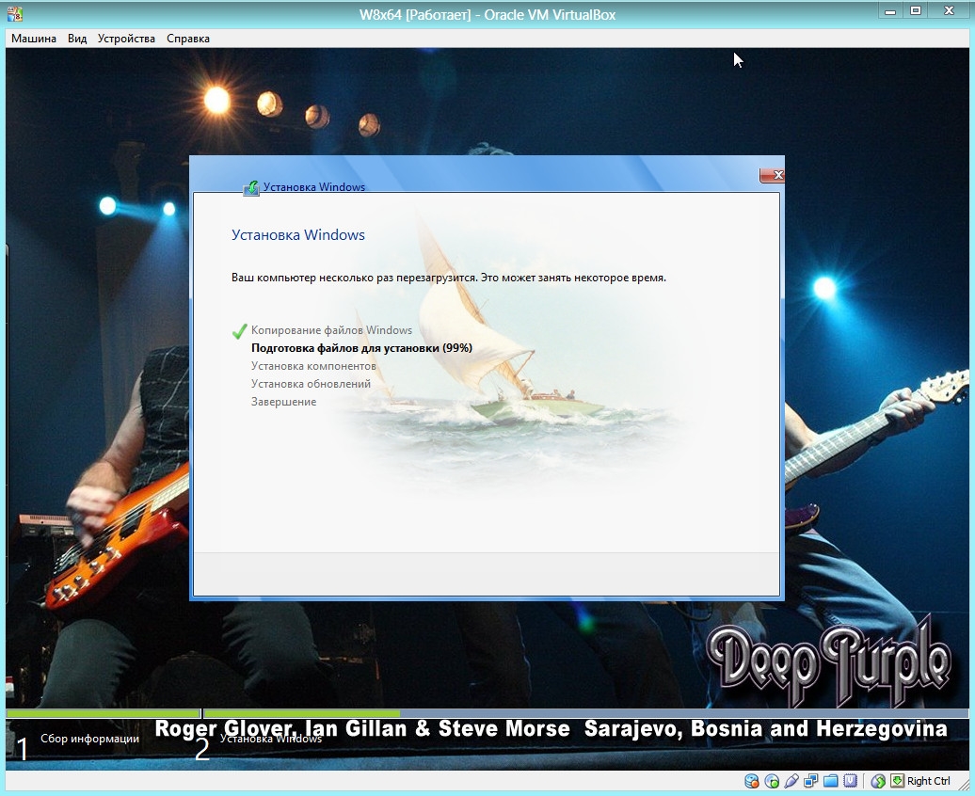Click the Right Ctrl host key label
Viewport: 975px width, 796px height.
929,781
